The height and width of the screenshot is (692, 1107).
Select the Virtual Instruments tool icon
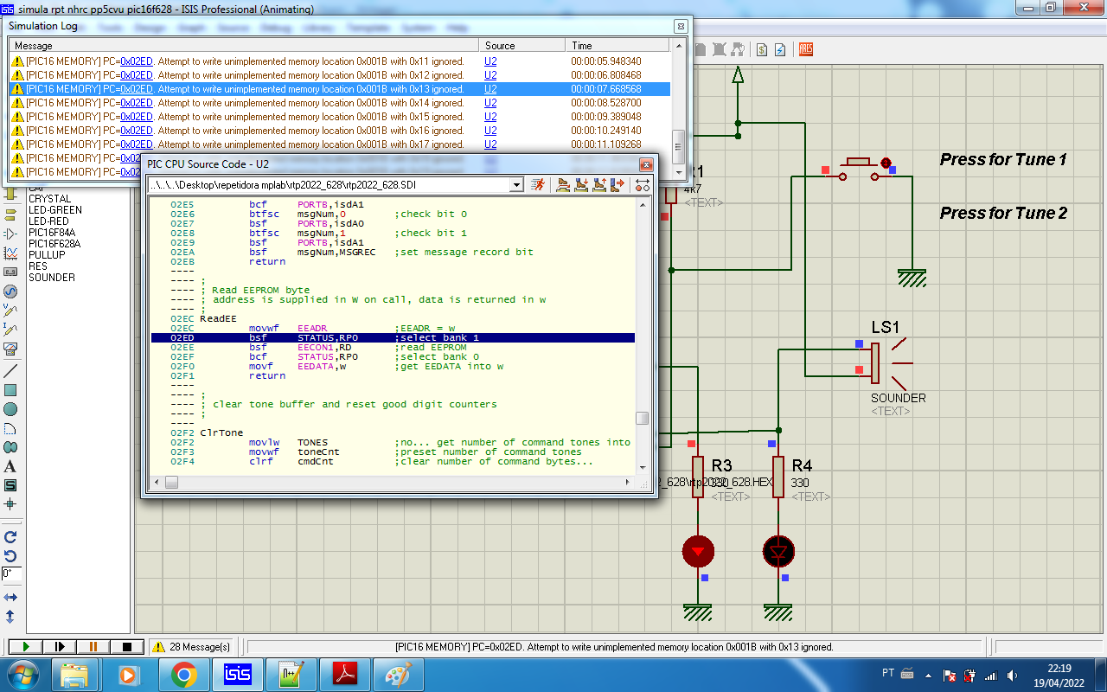coord(10,349)
